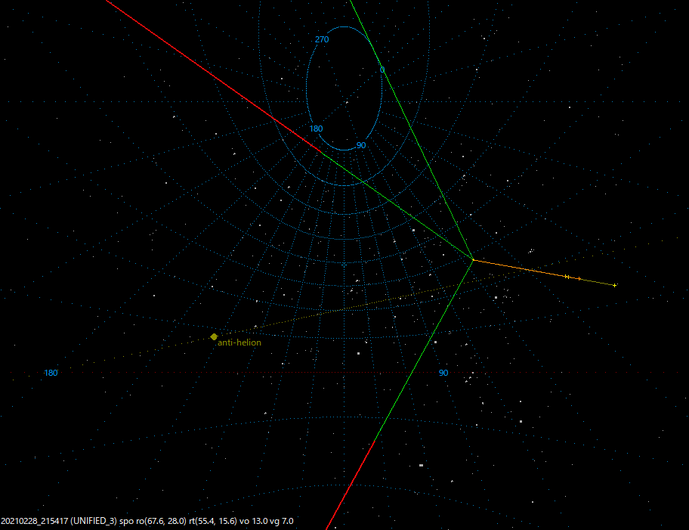
Task: Select the orange tick mark on meteor trail
Action: pyautogui.click(x=579, y=279)
